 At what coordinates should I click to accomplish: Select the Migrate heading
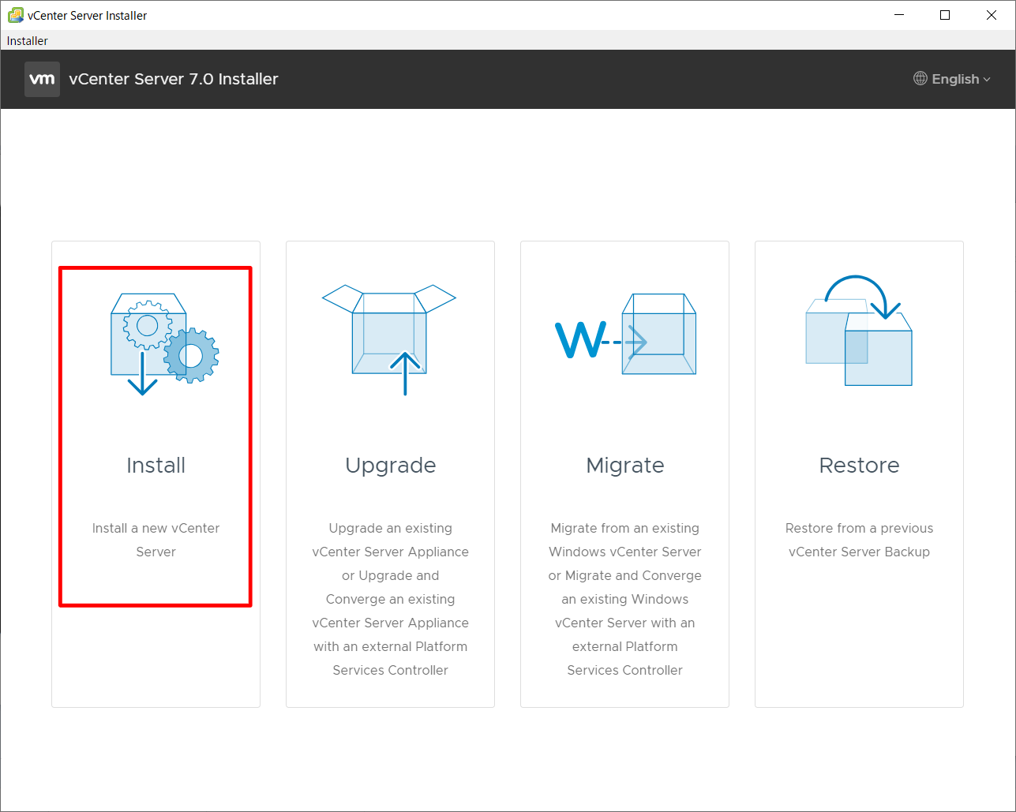(x=624, y=466)
